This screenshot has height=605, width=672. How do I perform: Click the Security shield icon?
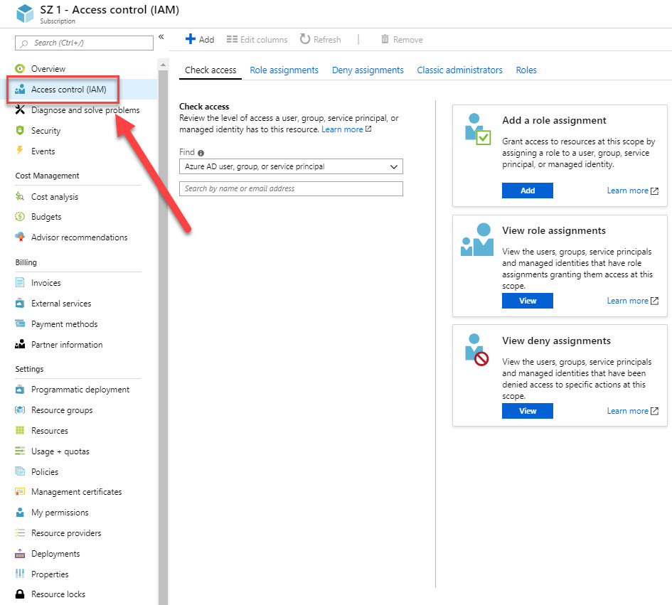tap(20, 130)
